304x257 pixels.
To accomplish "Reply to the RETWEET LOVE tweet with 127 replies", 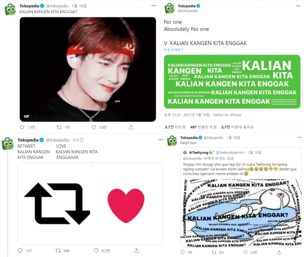I will click(x=20, y=250).
